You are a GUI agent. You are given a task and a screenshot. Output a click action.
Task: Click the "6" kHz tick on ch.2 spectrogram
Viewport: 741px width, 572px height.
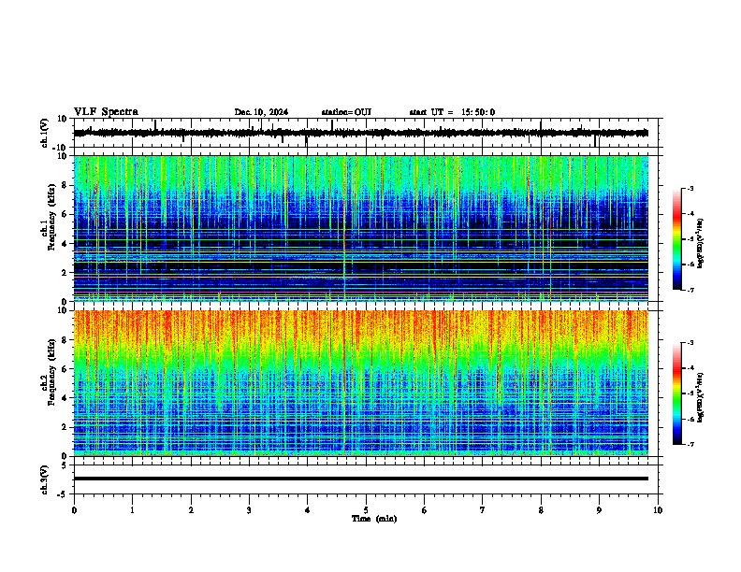(x=65, y=369)
